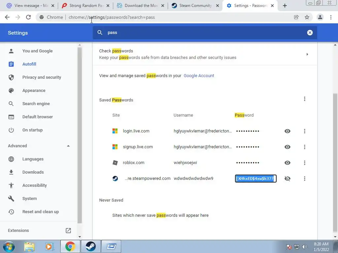Click the revealed Steam password field
The height and width of the screenshot is (253, 338).
coord(256,179)
